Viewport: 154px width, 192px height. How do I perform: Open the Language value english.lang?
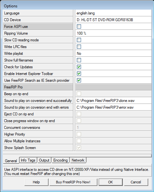tap(113, 13)
